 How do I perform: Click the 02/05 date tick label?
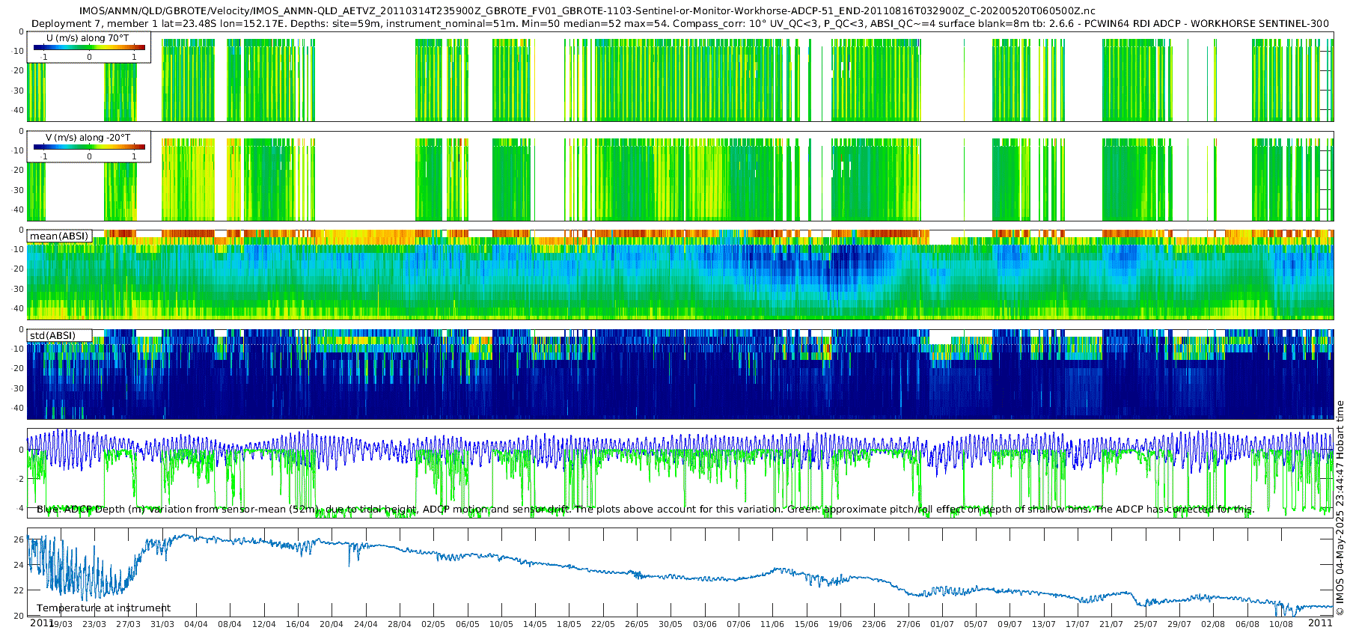click(433, 624)
